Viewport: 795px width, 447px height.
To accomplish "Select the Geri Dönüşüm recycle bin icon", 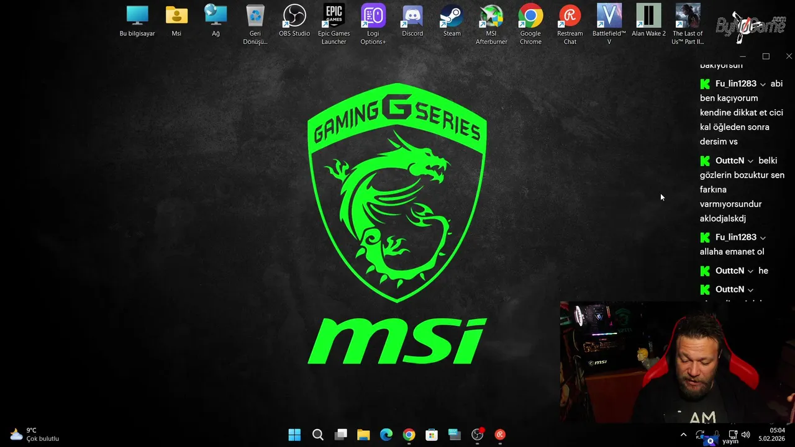I will pos(255,25).
